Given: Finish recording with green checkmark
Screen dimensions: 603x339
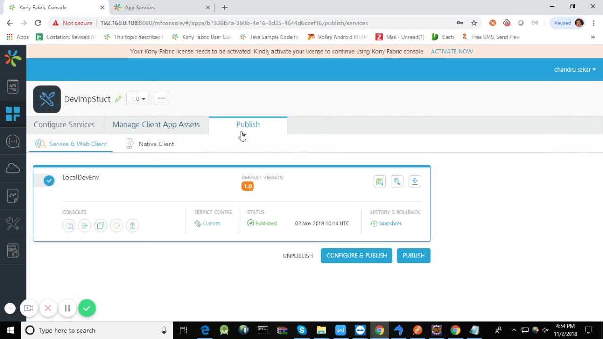Looking at the screenshot, I should (87, 308).
